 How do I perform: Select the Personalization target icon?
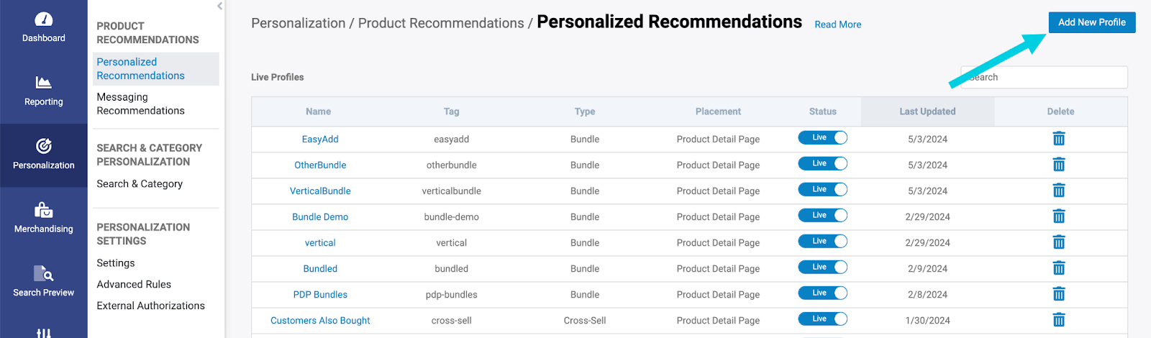pyautogui.click(x=44, y=146)
